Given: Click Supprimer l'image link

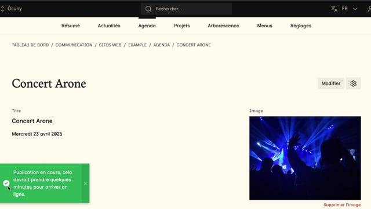Looking at the screenshot, I should tap(342, 205).
